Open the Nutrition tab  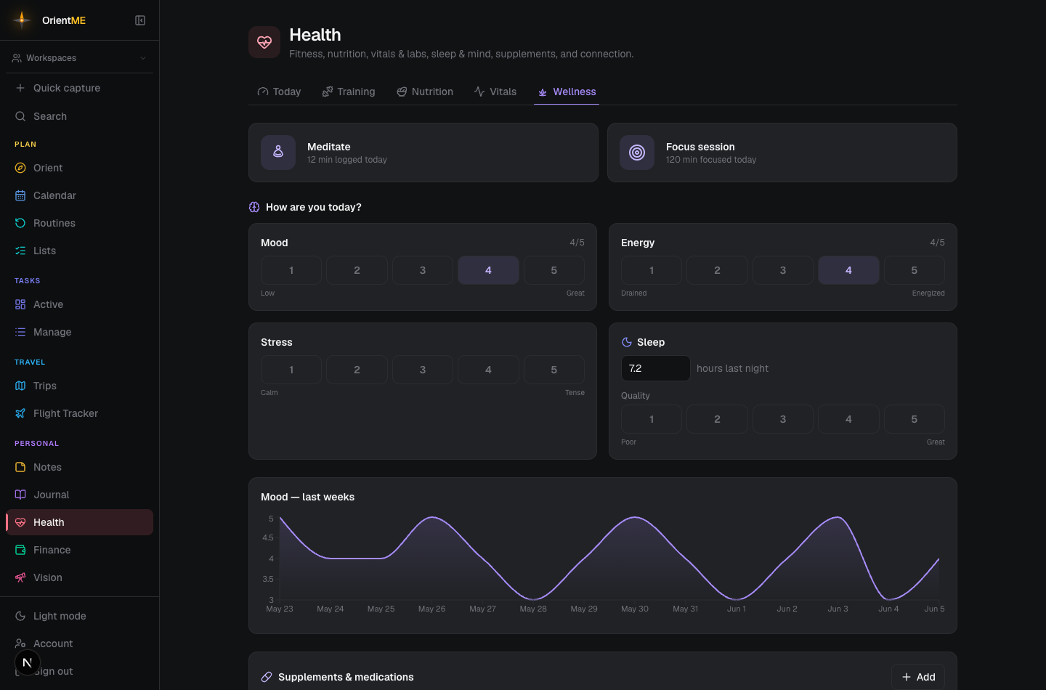pos(425,92)
